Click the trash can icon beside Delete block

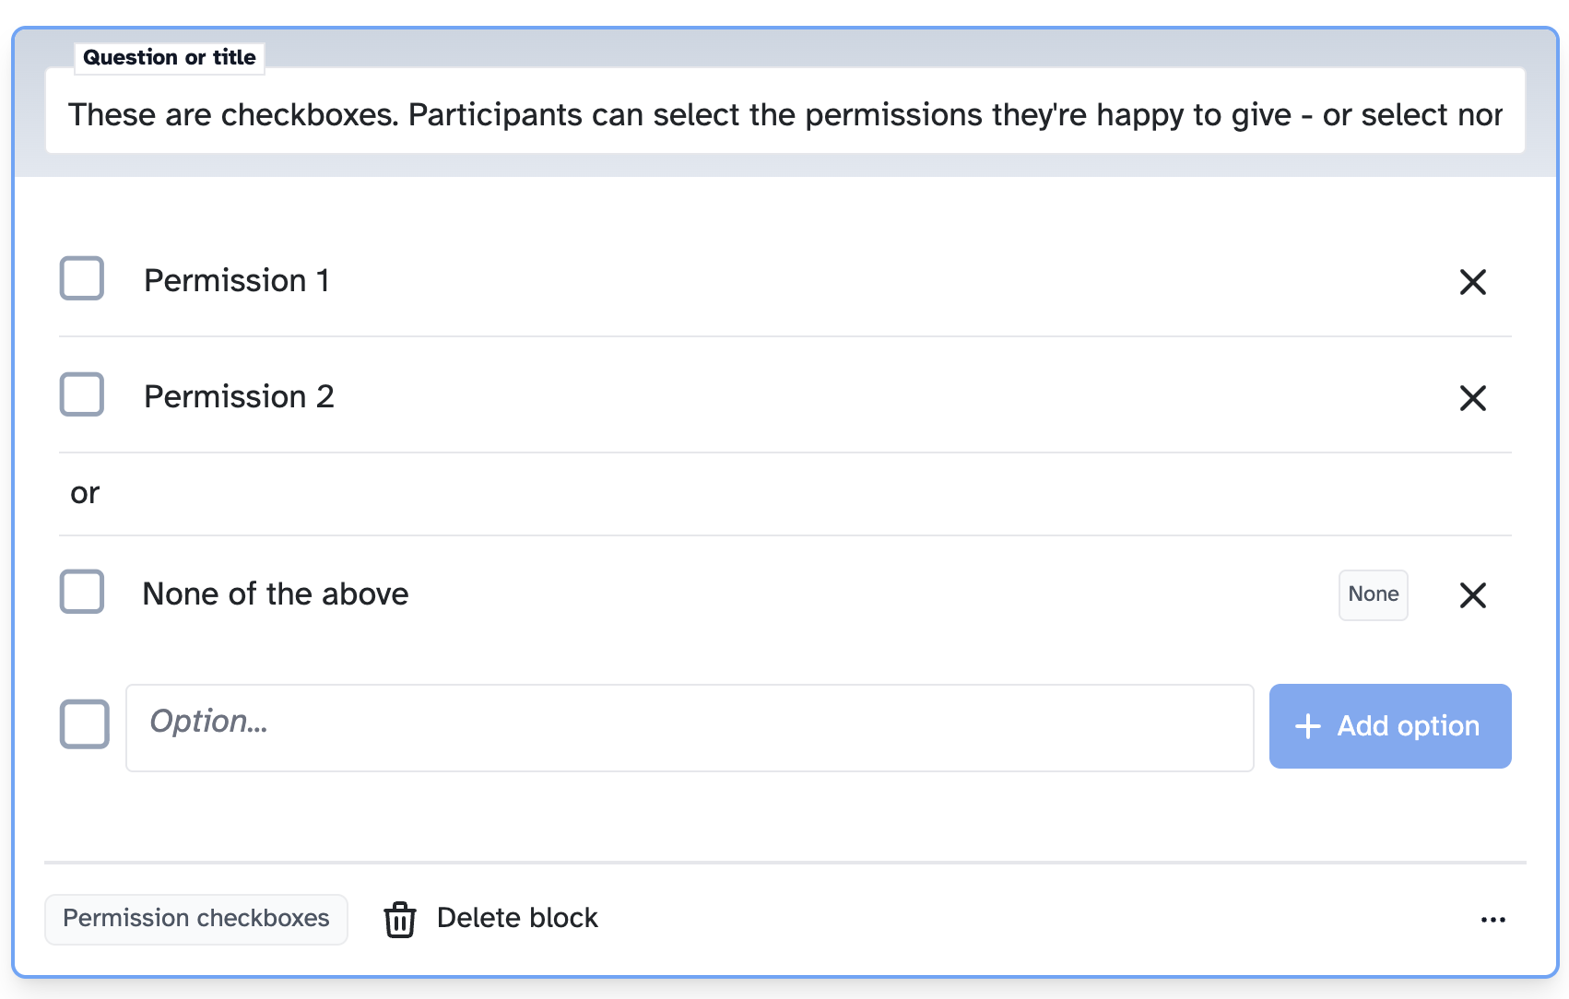click(399, 919)
